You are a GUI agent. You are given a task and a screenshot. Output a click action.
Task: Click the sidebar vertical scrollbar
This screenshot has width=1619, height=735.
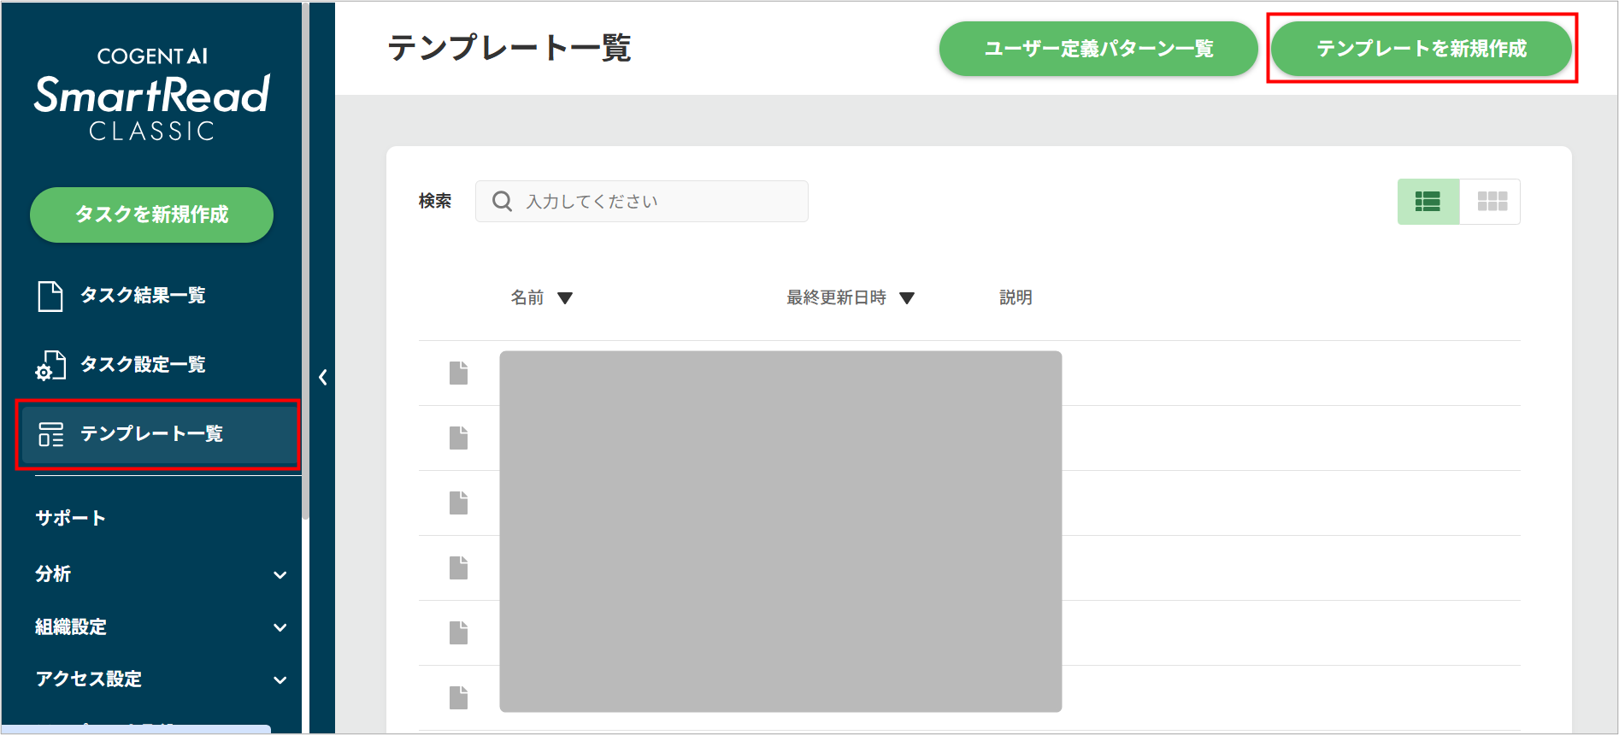pos(305,260)
